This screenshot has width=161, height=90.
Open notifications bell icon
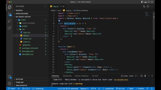pos(152,88)
